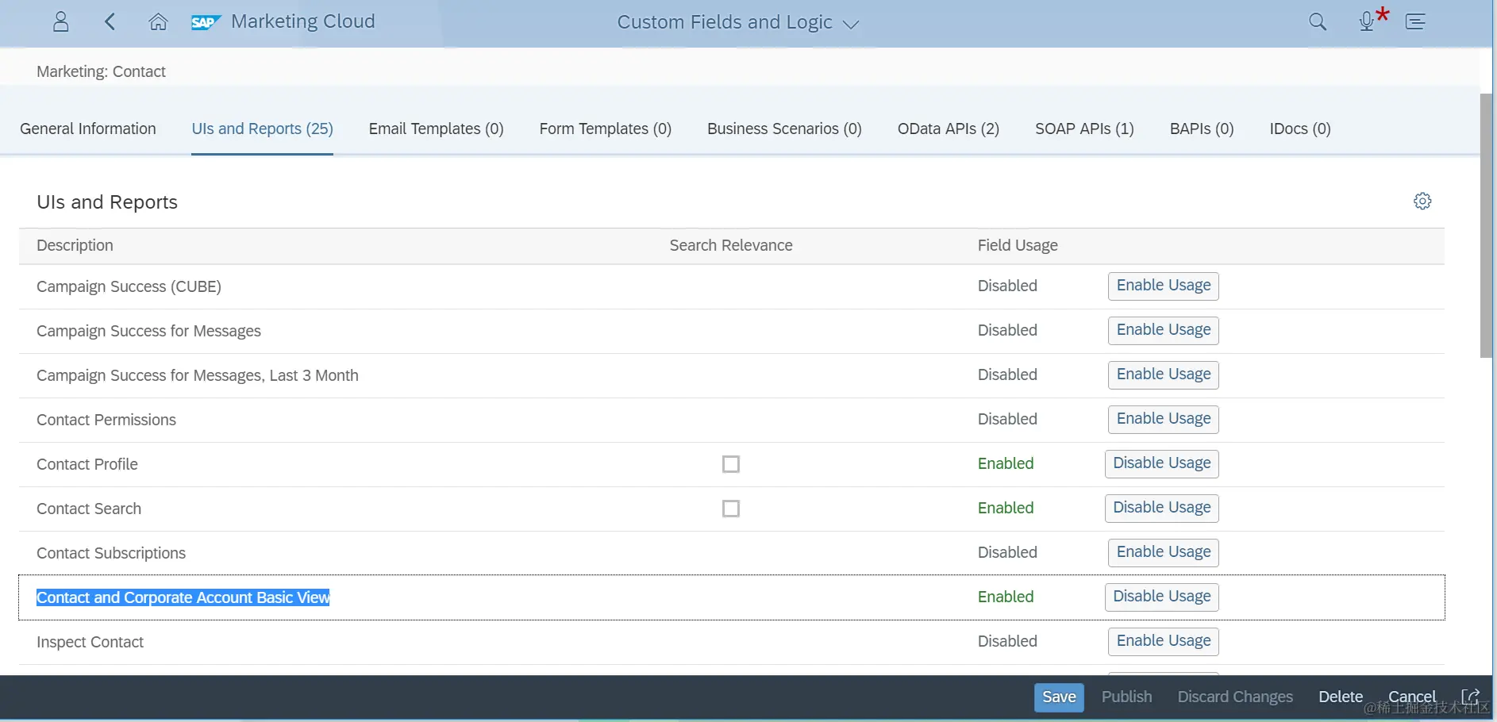Select the Contact Search description
The image size is (1497, 722).
click(89, 509)
